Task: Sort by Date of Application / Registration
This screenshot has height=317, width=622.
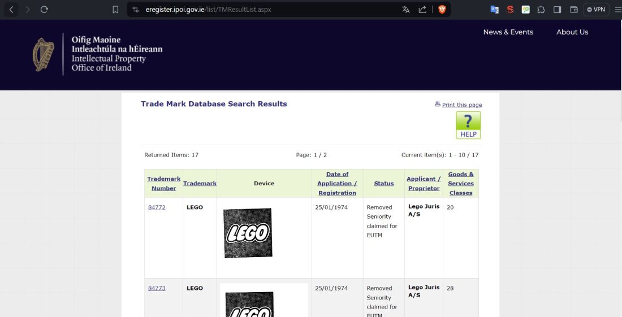Action: pyautogui.click(x=337, y=184)
